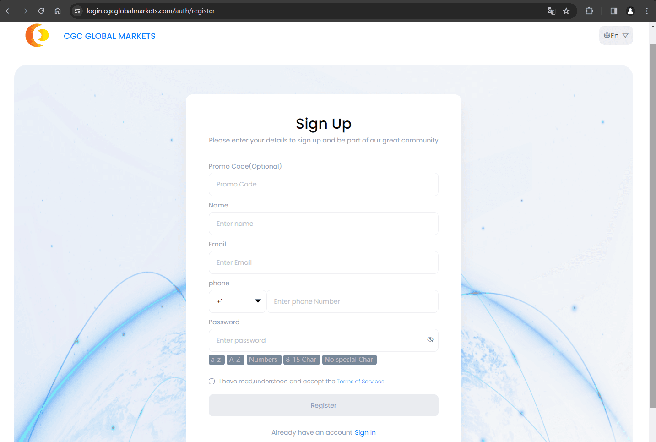Click the 8-15 Char rule tag

point(301,360)
